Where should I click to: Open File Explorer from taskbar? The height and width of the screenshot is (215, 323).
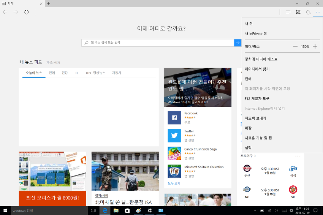tap(116, 210)
